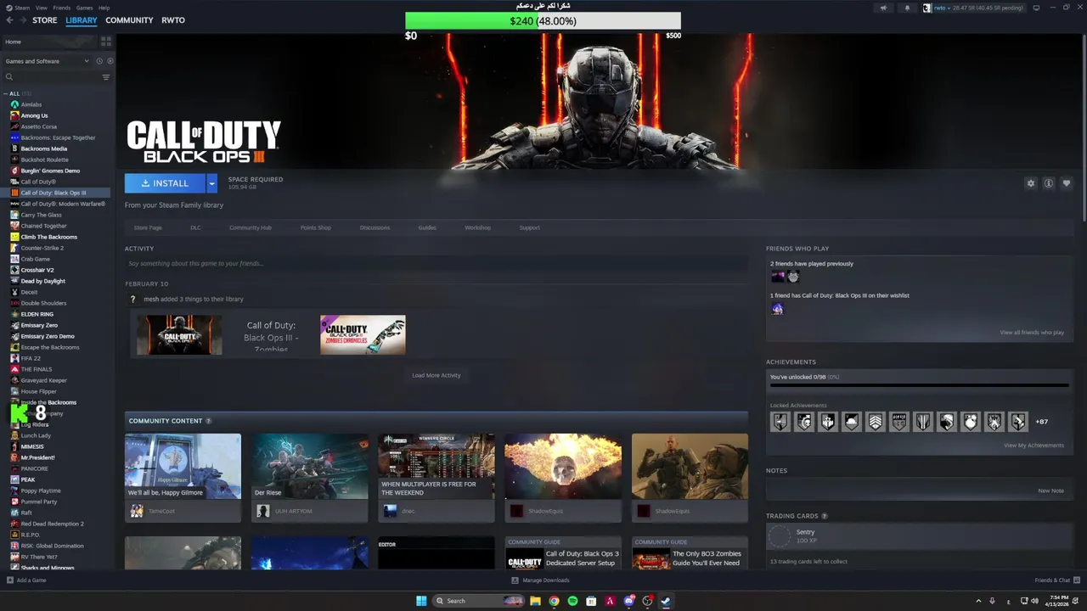Open the Games menu
Screen dimensions: 1087x611
point(84,8)
